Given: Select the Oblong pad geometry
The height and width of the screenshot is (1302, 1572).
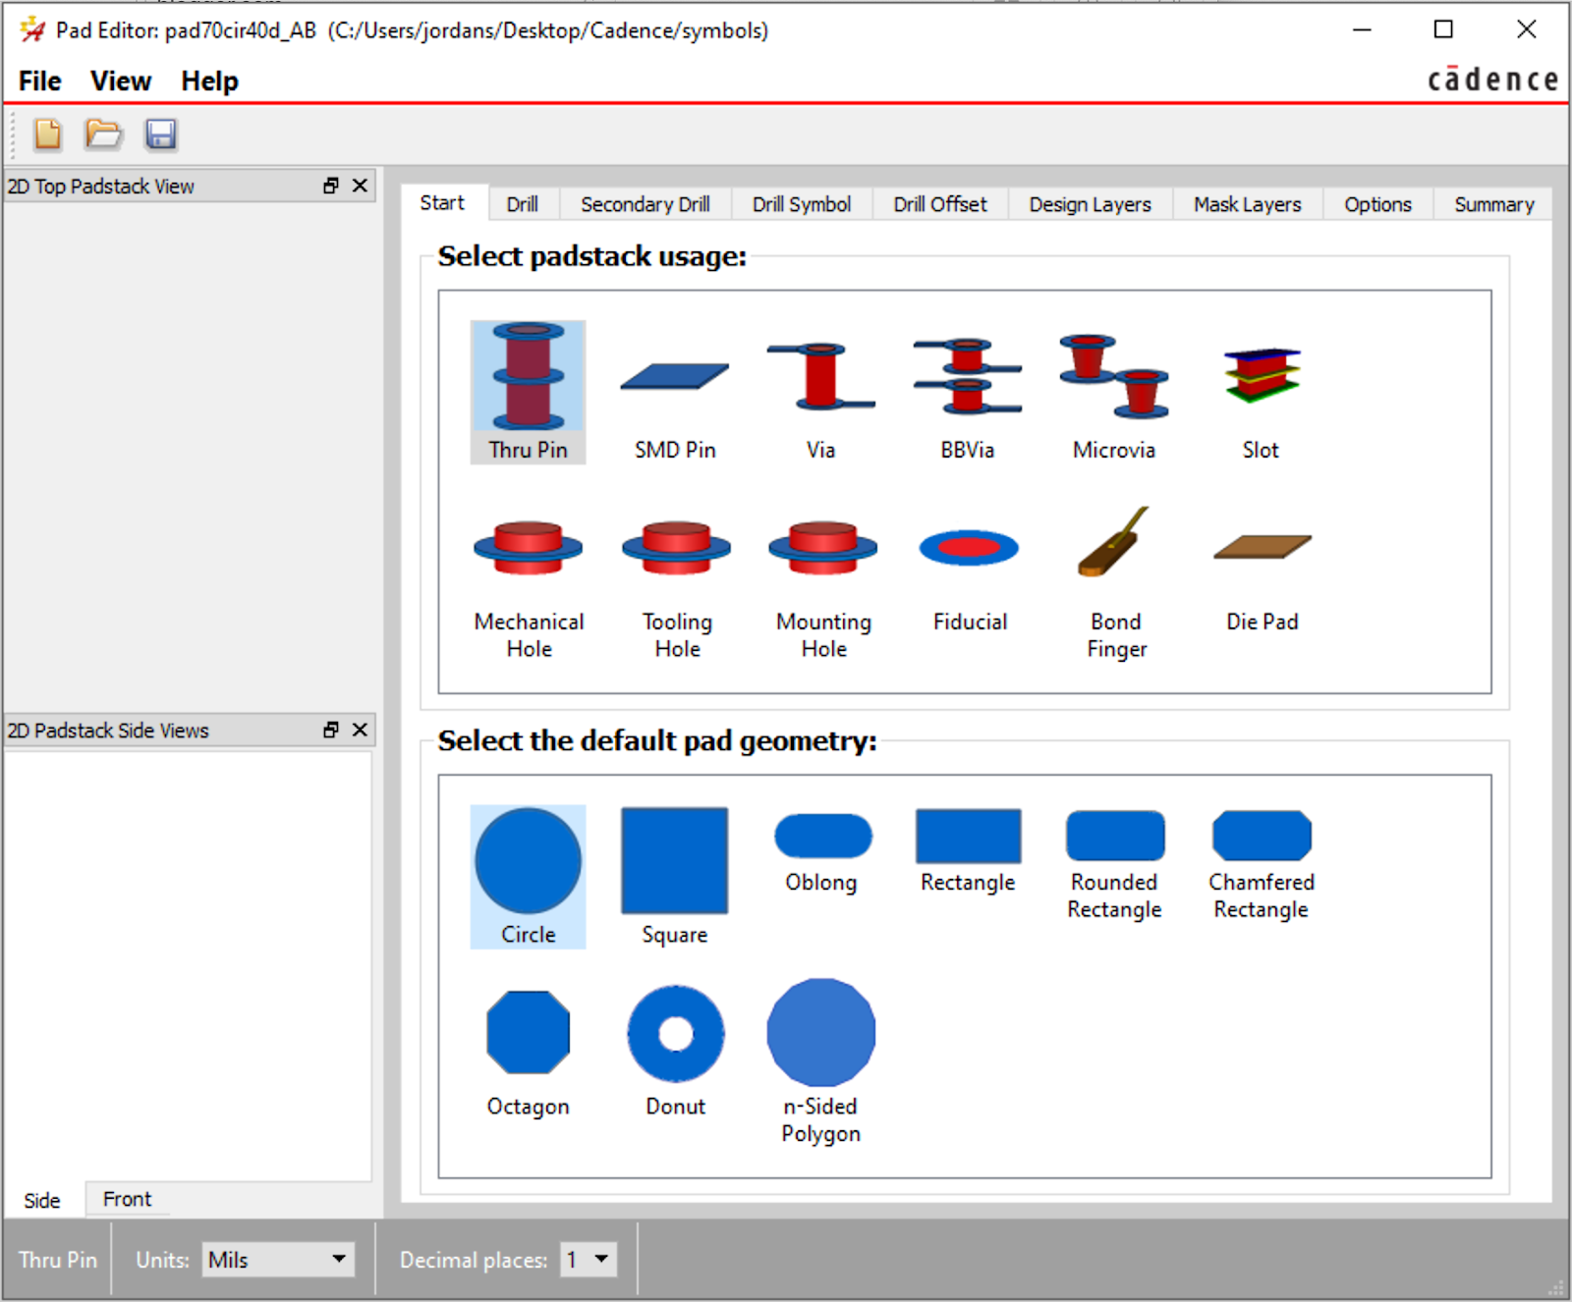Looking at the screenshot, I should pyautogui.click(x=822, y=850).
